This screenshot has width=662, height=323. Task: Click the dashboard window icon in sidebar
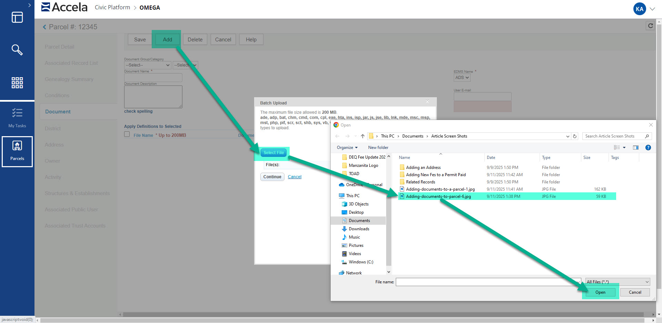(x=17, y=17)
